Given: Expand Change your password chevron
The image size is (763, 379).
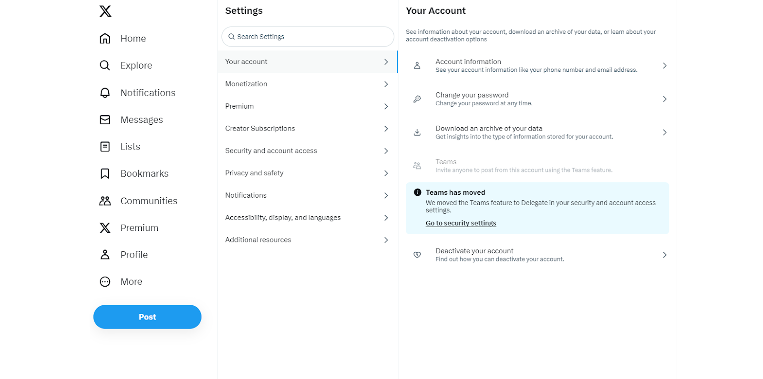Looking at the screenshot, I should (x=664, y=99).
